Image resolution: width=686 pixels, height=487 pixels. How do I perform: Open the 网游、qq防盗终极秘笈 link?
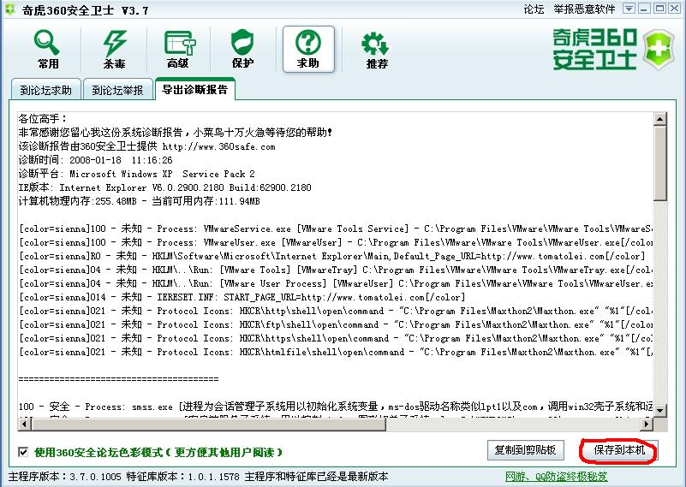[x=556, y=477]
